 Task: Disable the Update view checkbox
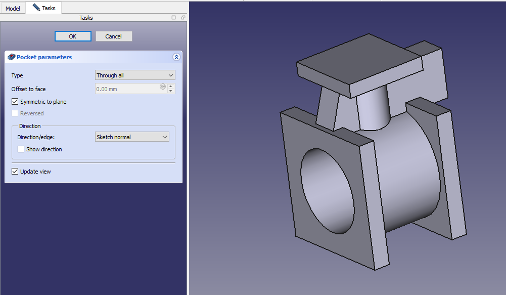coord(15,172)
